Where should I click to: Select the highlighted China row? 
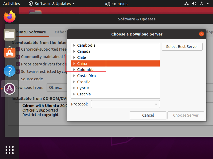(116, 64)
